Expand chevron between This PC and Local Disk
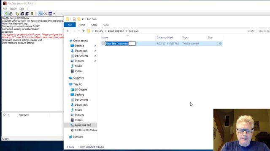Screen dimensions: 270x151 pos(106,31)
